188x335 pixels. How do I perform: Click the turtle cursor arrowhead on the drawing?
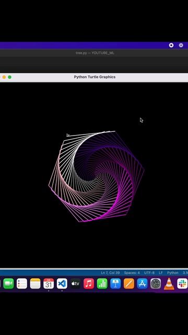point(68,135)
